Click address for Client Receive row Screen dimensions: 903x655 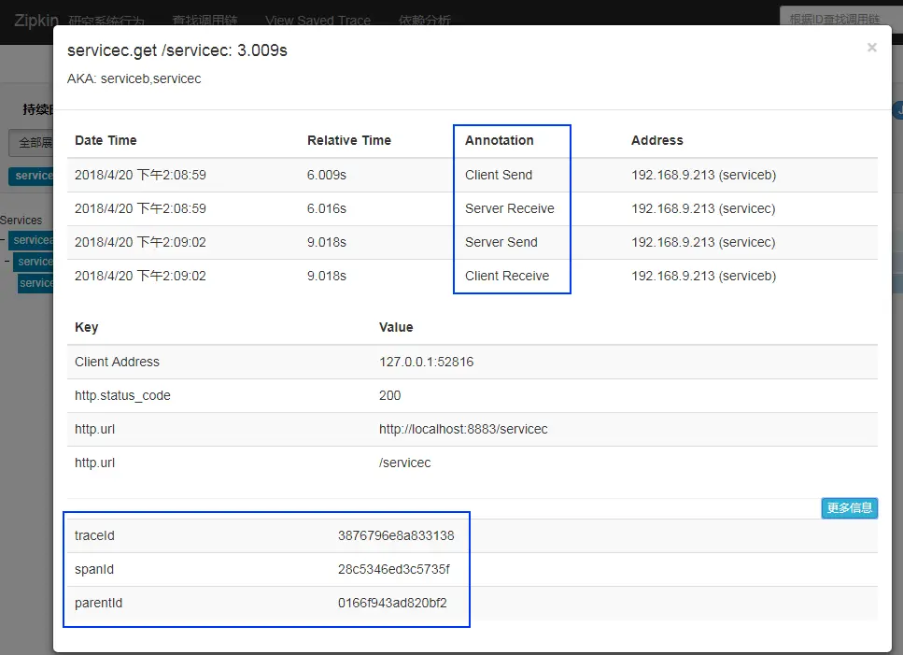tap(704, 276)
